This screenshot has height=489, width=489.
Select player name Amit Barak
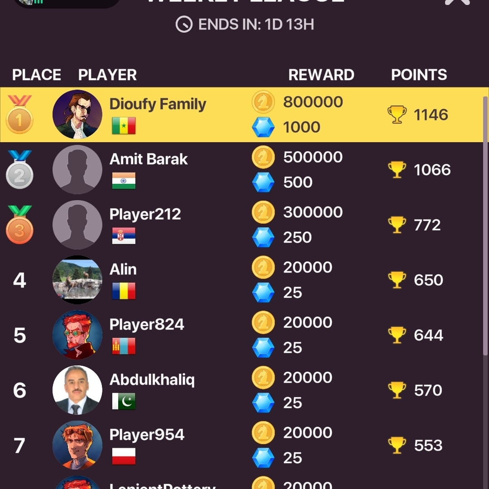coord(149,159)
